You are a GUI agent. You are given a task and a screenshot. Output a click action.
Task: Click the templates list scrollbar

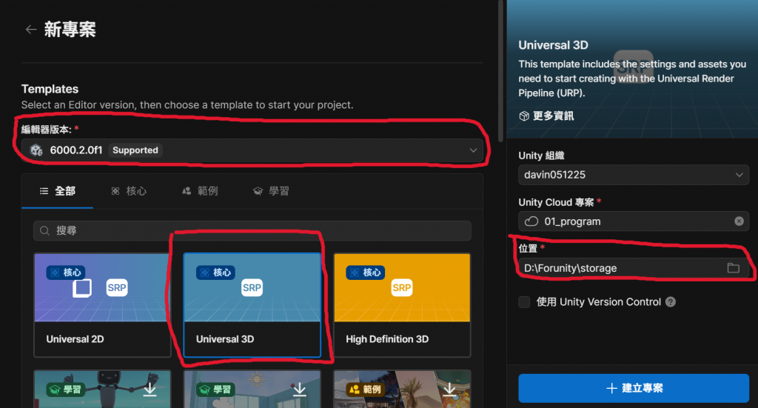[501, 73]
